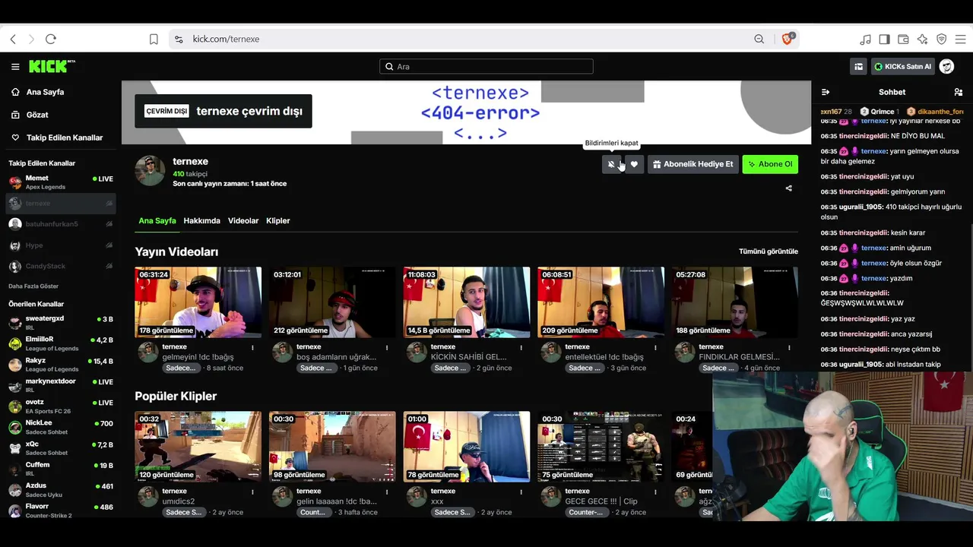Open recommended channel Azdus
Screen dimensions: 973x547
point(61,490)
